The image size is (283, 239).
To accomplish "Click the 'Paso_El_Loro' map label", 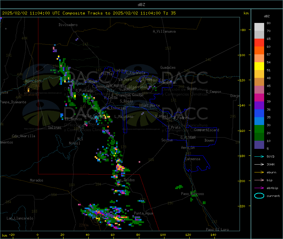I will (x=218, y=230).
